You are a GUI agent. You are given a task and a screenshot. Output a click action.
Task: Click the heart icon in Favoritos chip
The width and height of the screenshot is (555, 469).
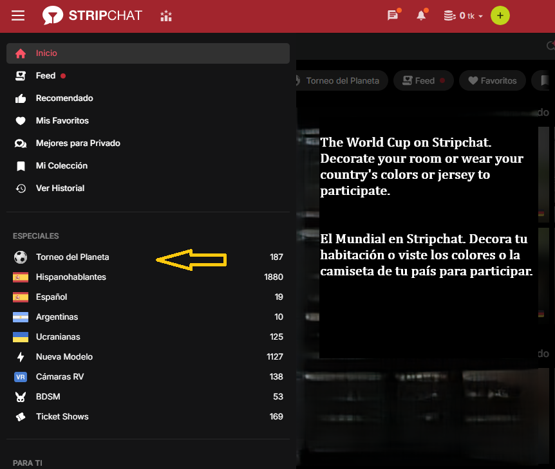click(473, 80)
